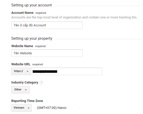Click the Reporting Time Zone label
143x114 pixels.
pyautogui.click(x=27, y=101)
